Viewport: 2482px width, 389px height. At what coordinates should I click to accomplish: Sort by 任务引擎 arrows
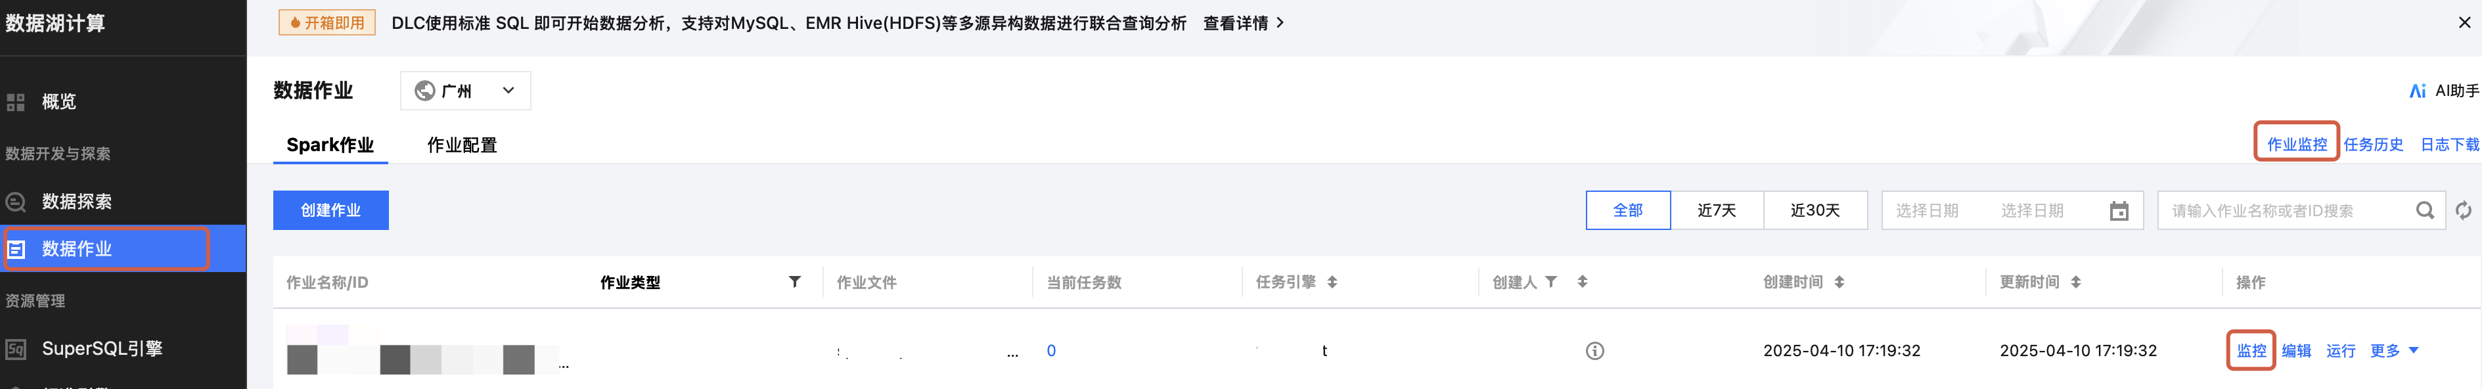click(1332, 281)
